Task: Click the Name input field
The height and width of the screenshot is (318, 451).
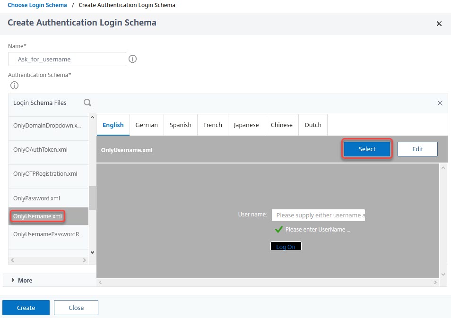Action: coord(67,59)
